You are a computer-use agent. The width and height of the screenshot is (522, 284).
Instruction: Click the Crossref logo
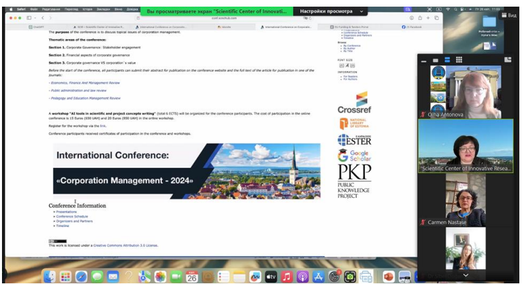tap(354, 103)
